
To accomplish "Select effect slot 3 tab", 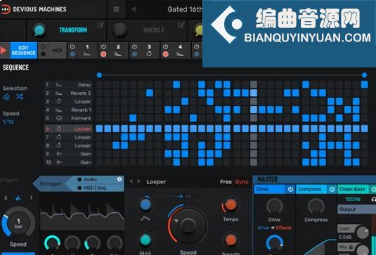I will coord(144,51).
